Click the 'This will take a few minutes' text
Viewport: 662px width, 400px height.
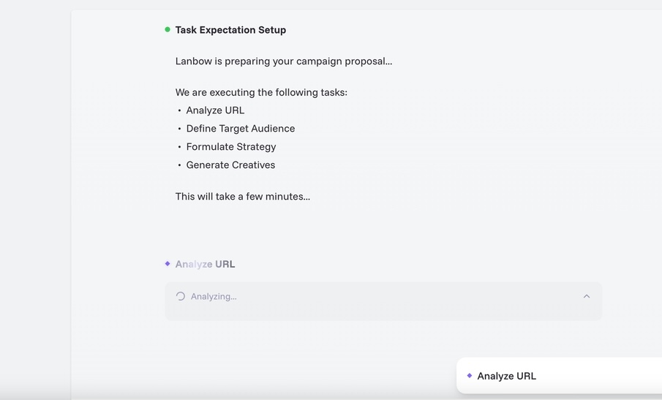point(243,196)
